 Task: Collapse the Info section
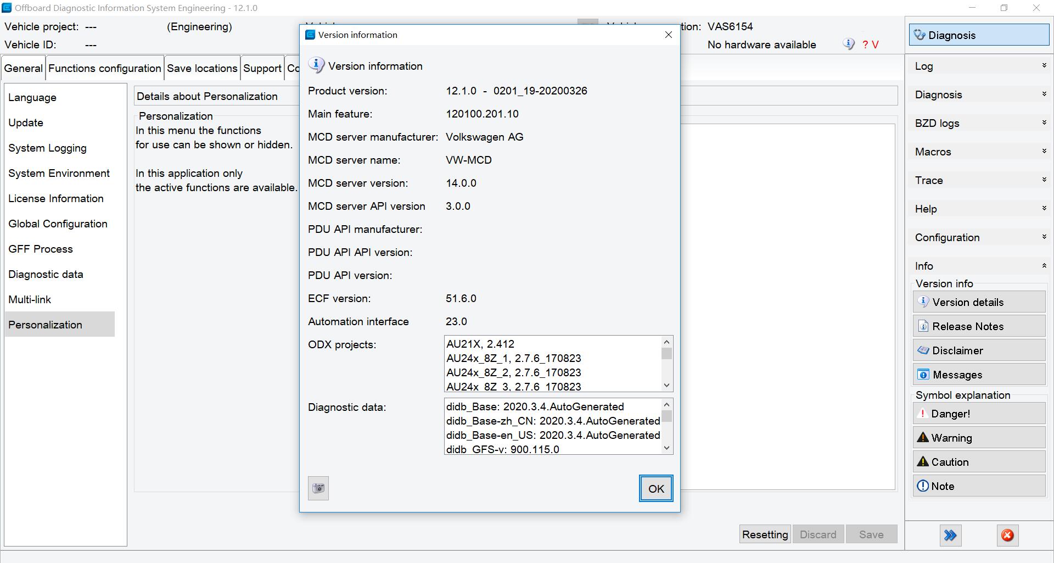coord(979,266)
